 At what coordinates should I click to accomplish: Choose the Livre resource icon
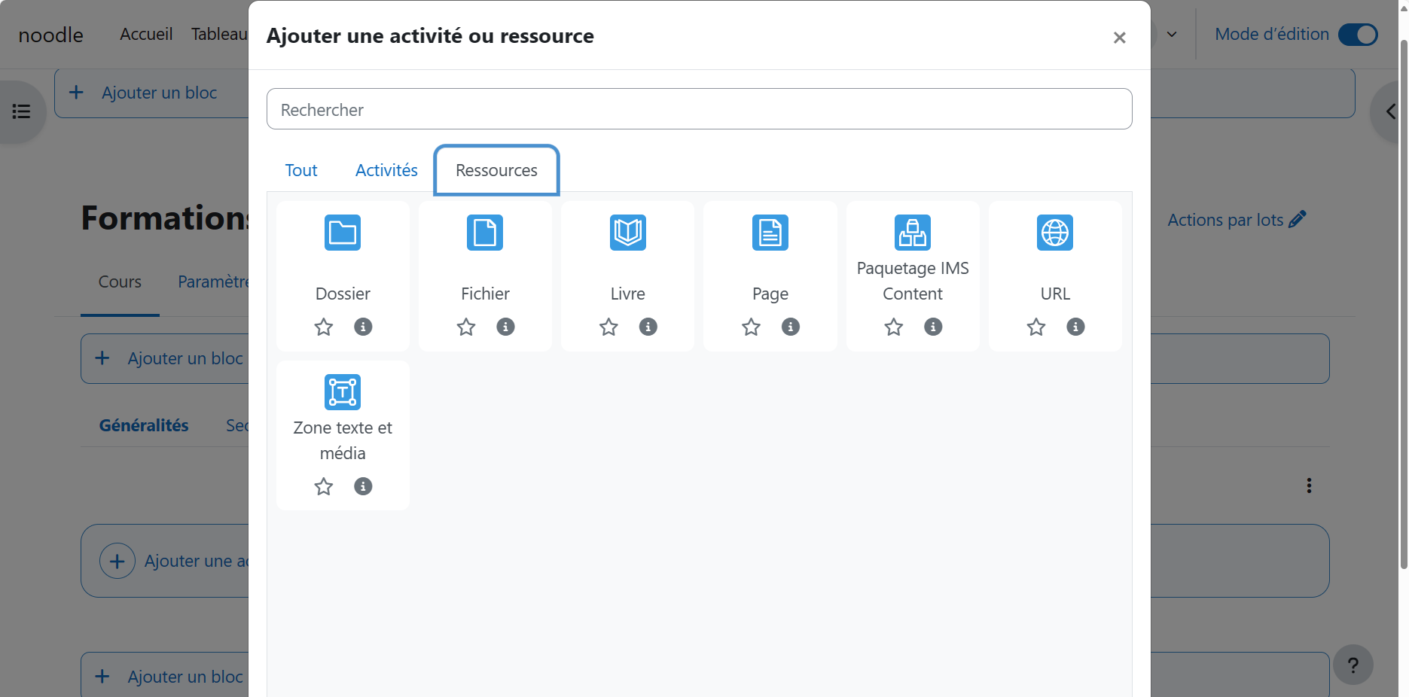[628, 233]
